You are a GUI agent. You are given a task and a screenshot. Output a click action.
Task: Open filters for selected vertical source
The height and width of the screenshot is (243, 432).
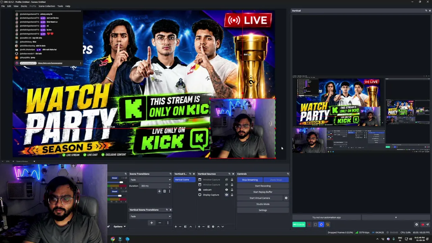click(x=209, y=226)
